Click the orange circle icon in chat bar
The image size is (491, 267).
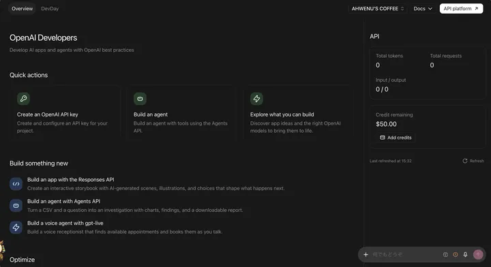click(456, 255)
